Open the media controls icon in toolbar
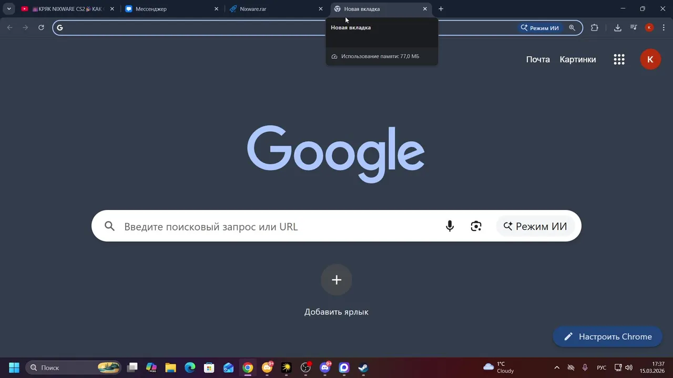Screen dimensions: 673x378 (x=634, y=28)
